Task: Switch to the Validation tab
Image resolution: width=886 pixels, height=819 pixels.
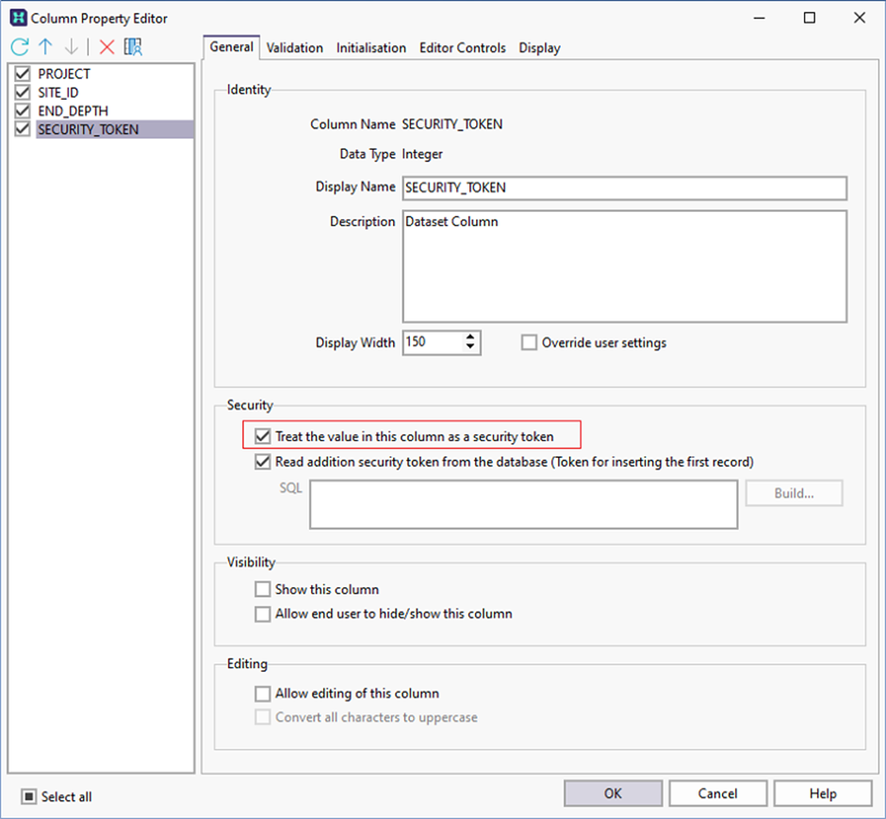Action: (294, 48)
